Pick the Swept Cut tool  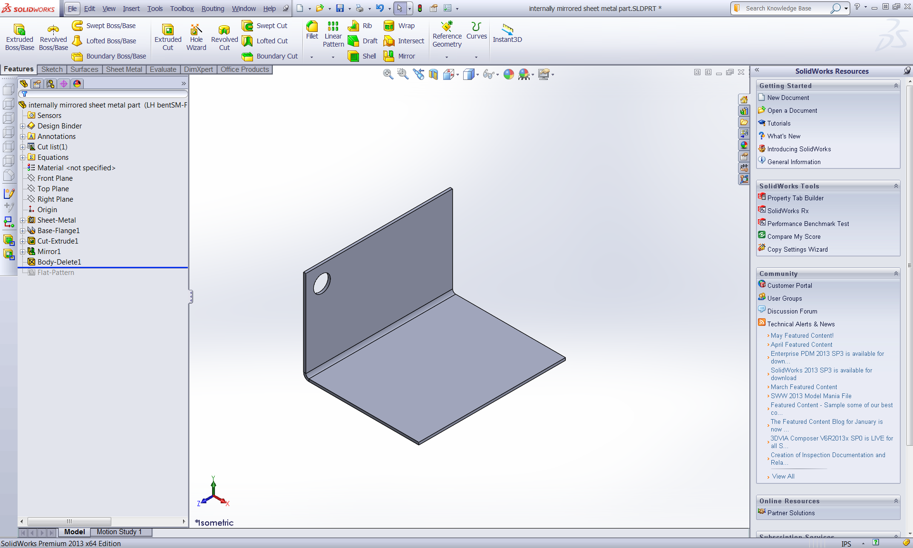click(x=265, y=26)
